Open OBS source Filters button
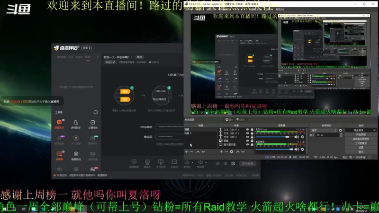The image size is (379, 213). pos(241,120)
